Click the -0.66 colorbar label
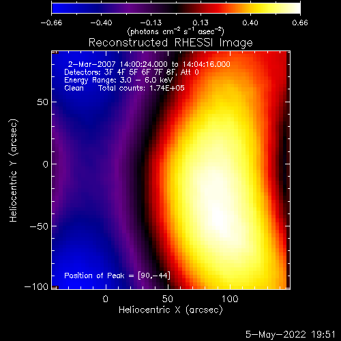Image resolution: width=341 pixels, height=341 pixels. (51, 23)
